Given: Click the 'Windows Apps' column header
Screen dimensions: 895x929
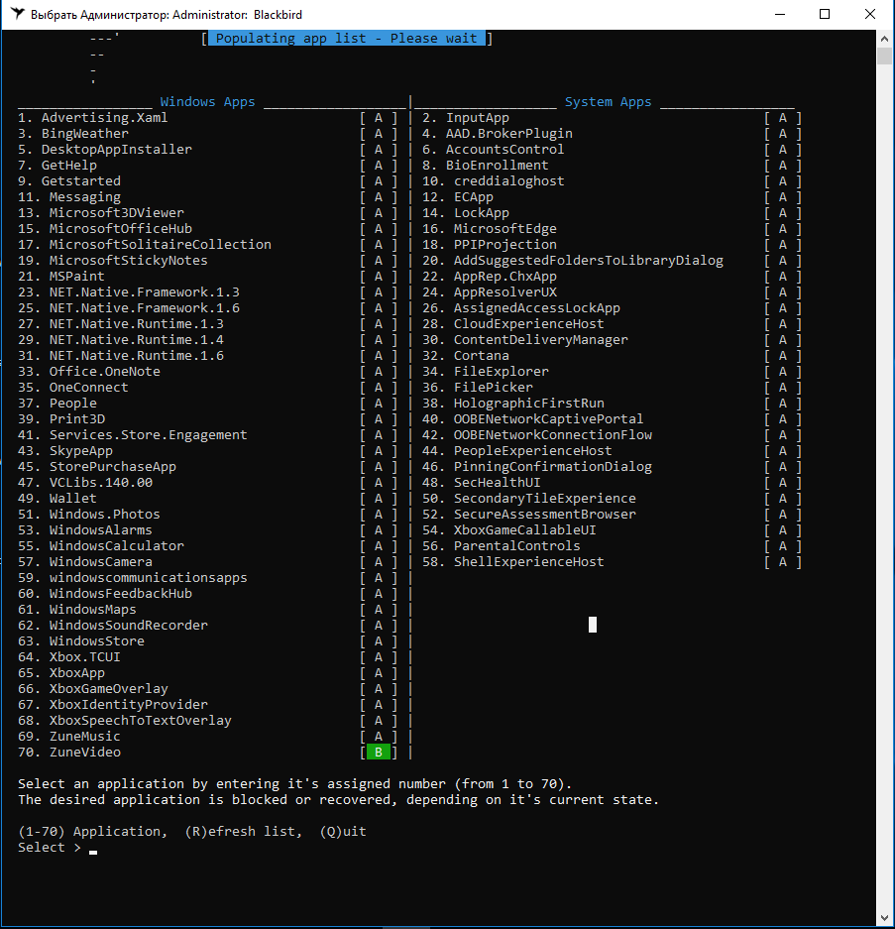Looking at the screenshot, I should [x=207, y=102].
